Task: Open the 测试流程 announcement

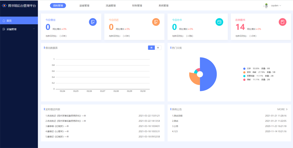Action: [x=177, y=116]
